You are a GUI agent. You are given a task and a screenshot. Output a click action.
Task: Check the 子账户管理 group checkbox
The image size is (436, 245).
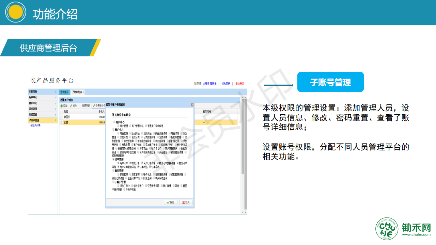coord(113,182)
